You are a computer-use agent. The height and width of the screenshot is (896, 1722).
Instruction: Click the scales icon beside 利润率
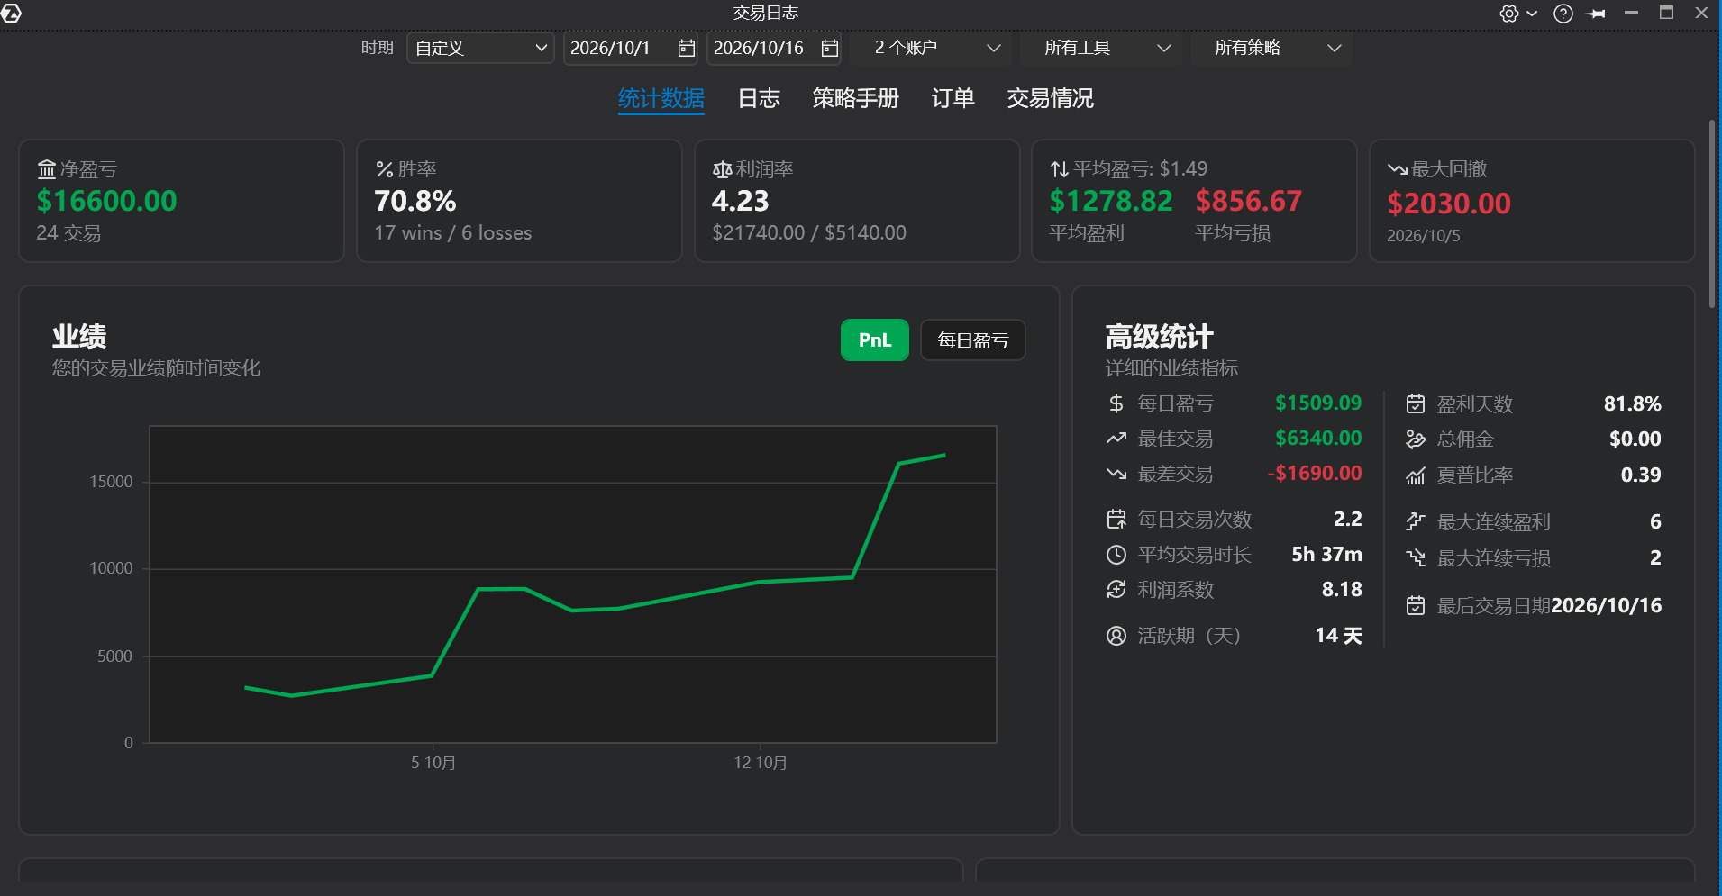tap(722, 169)
